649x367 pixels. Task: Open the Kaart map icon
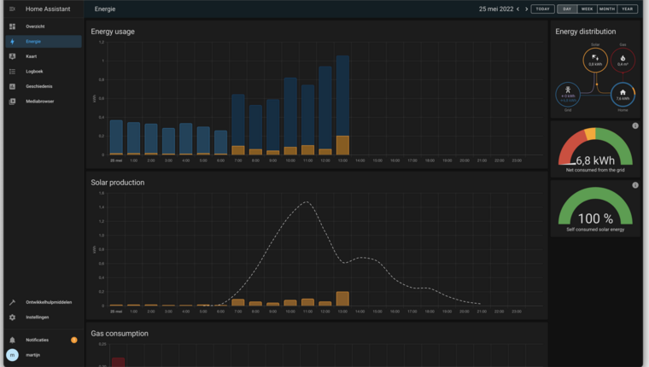[x=12, y=56]
